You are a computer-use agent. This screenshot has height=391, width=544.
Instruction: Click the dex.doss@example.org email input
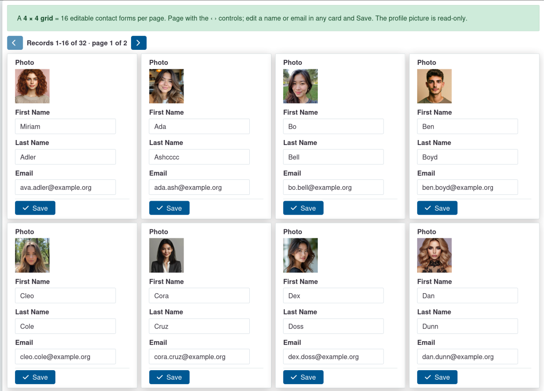point(333,357)
